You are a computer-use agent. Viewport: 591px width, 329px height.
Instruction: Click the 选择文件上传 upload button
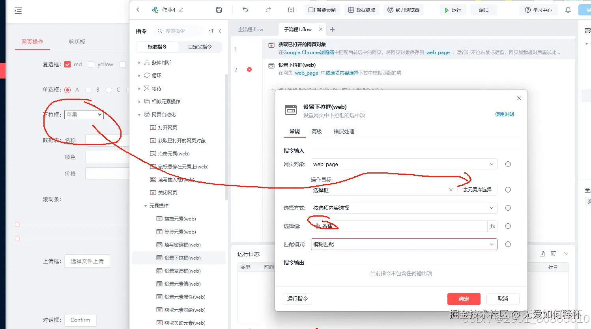[x=87, y=261]
